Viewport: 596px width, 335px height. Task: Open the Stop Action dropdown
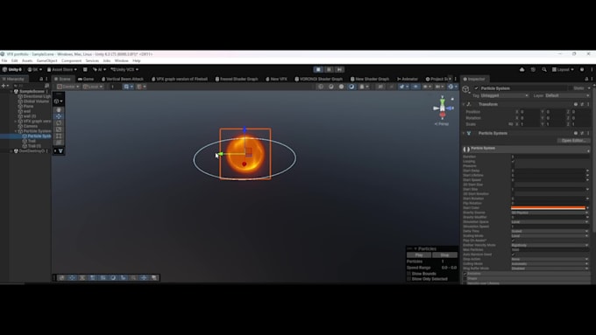(x=550, y=259)
